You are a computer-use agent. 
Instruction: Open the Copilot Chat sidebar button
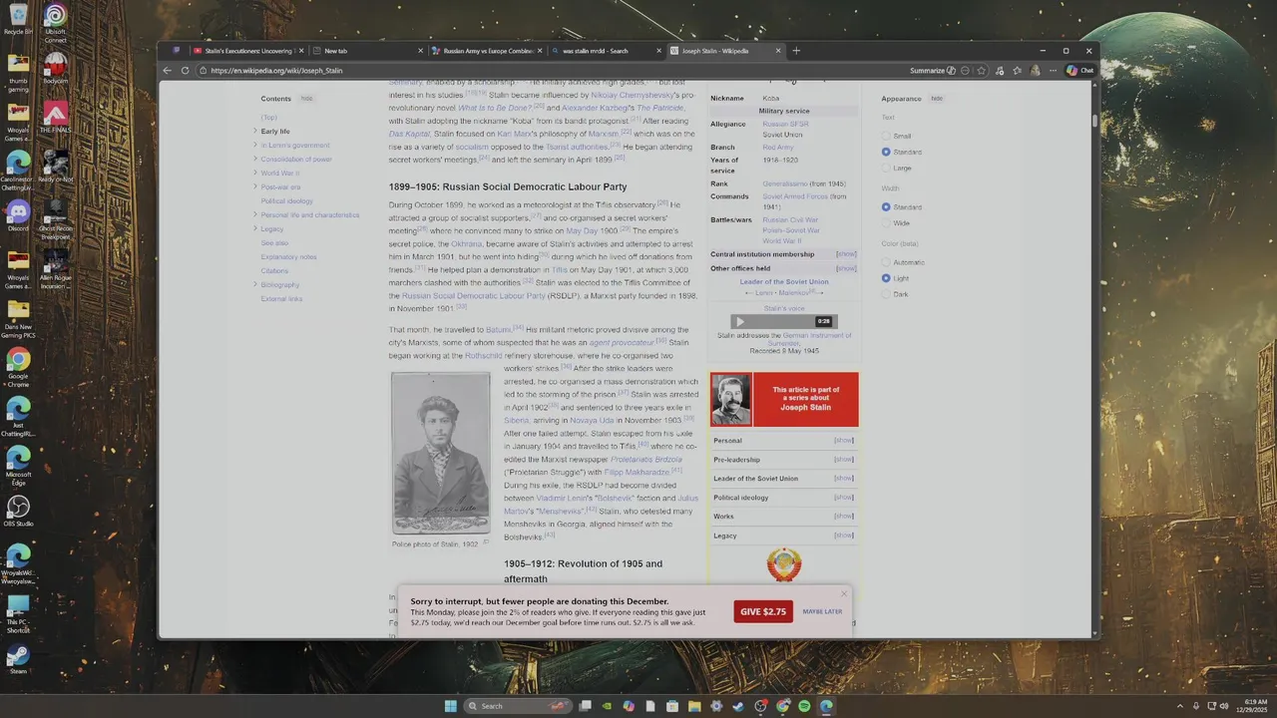pos(1080,71)
